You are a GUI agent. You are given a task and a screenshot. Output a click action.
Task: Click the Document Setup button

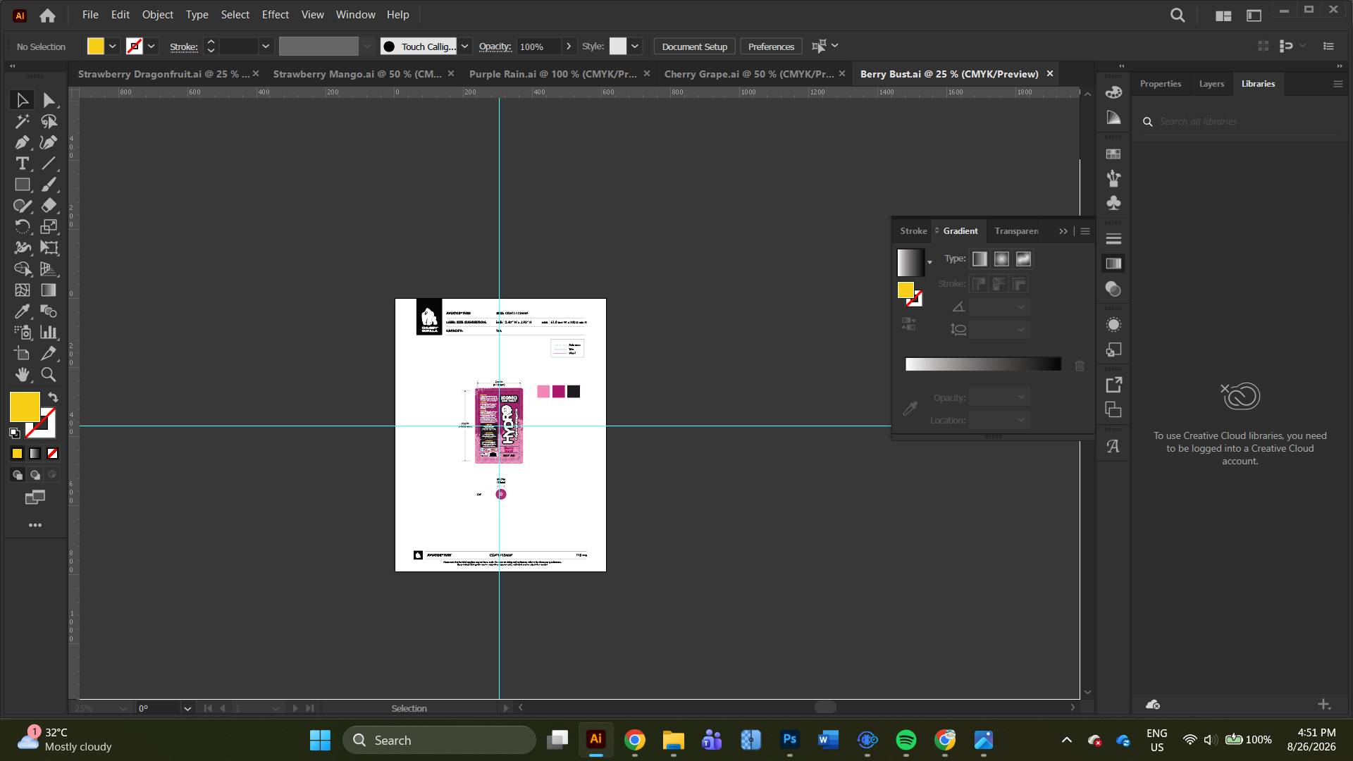coord(694,47)
